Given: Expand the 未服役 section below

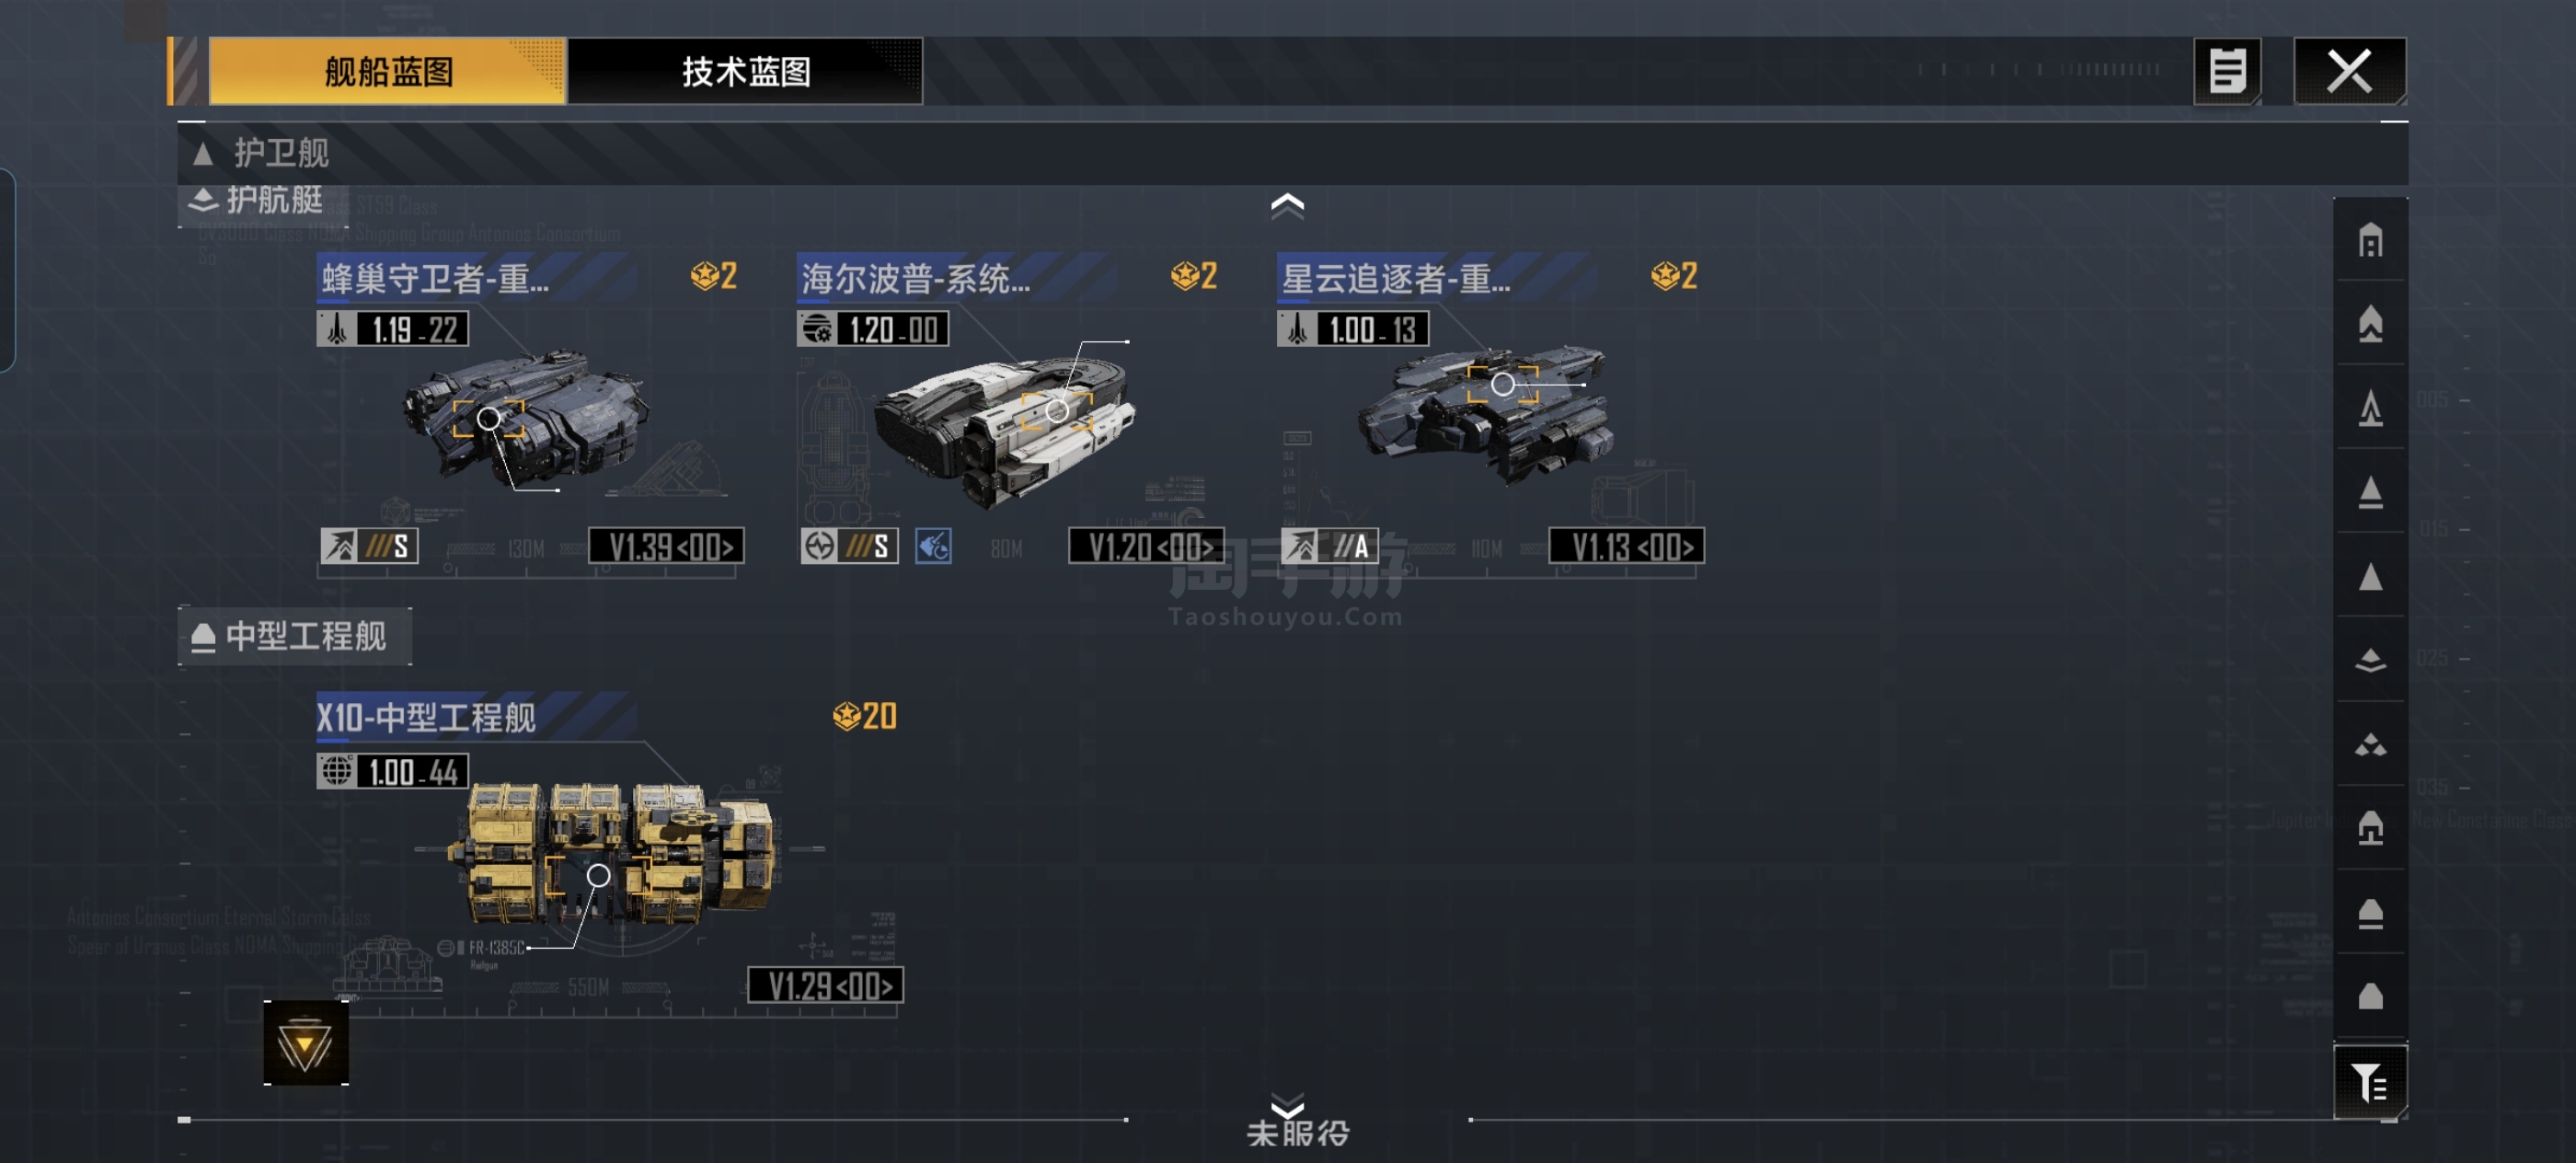Looking at the screenshot, I should pyautogui.click(x=1297, y=1122).
